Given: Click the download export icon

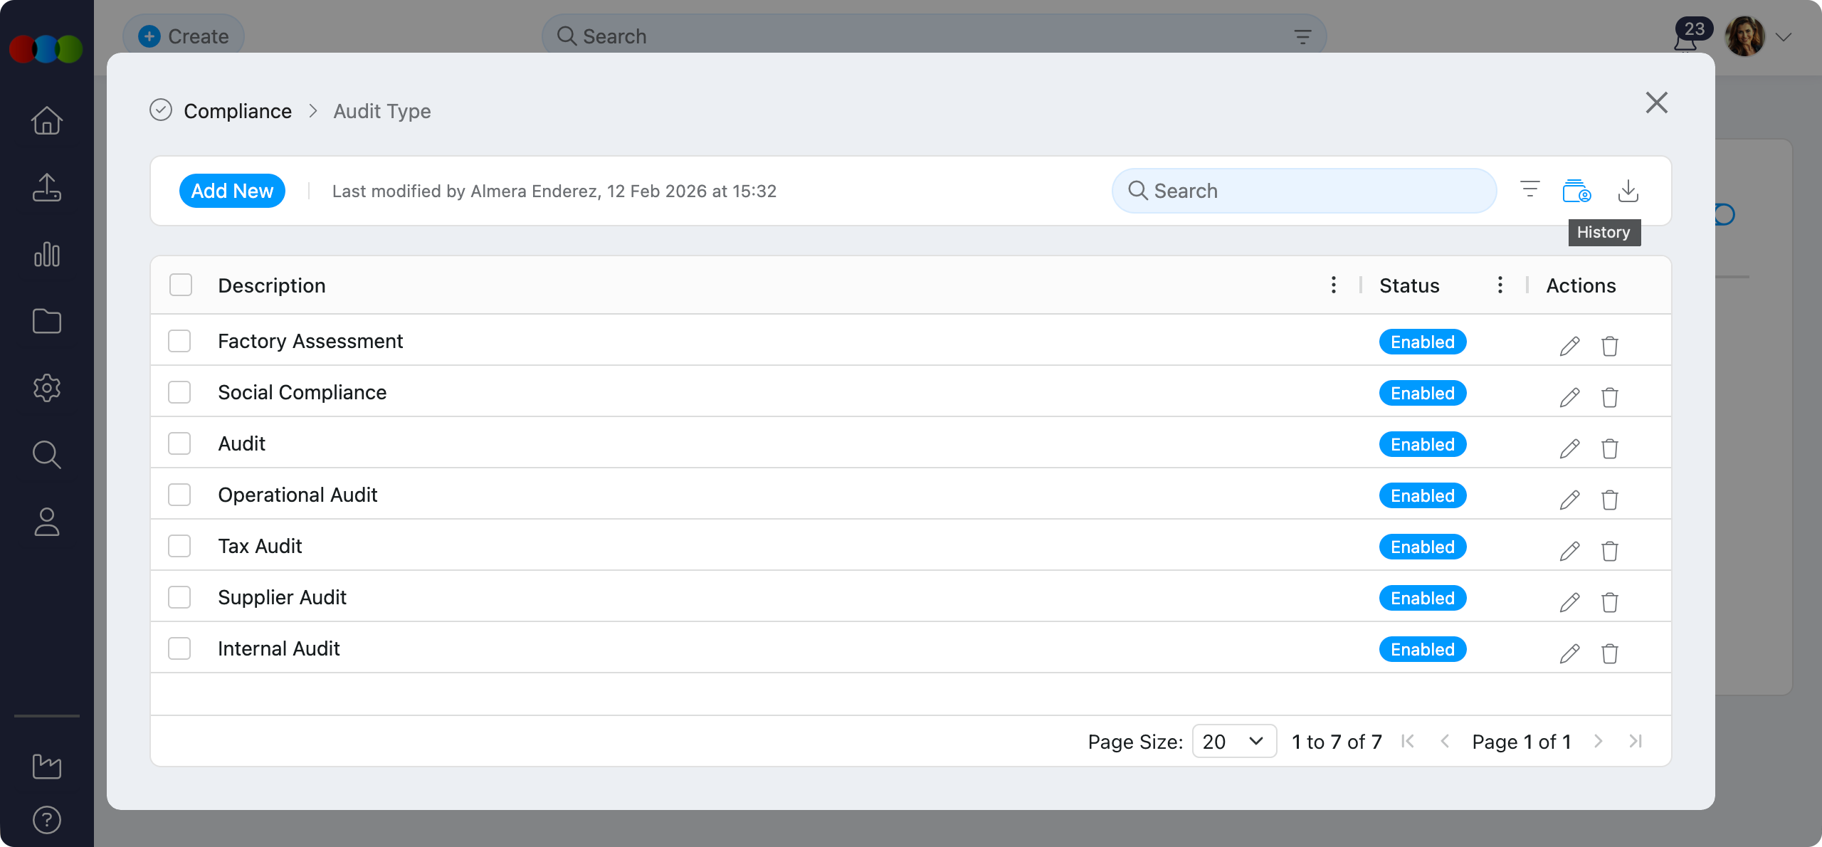Looking at the screenshot, I should [1628, 191].
